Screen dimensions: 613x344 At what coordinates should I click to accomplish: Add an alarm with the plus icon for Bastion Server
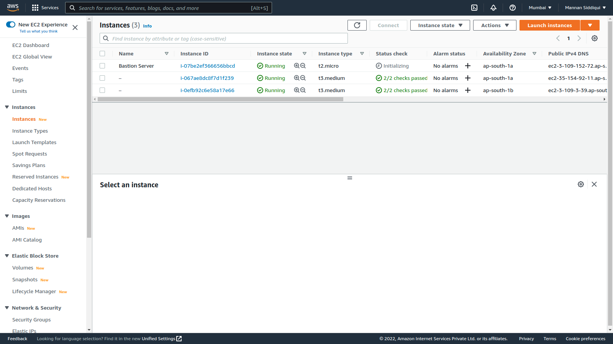[468, 66]
